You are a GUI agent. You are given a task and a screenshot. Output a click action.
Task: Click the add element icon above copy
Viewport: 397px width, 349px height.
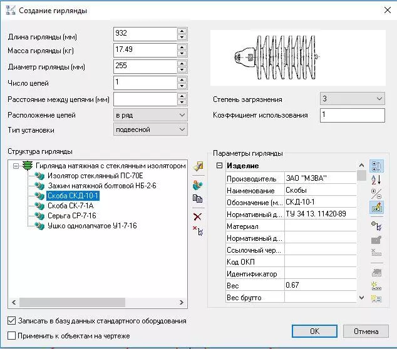click(x=198, y=185)
